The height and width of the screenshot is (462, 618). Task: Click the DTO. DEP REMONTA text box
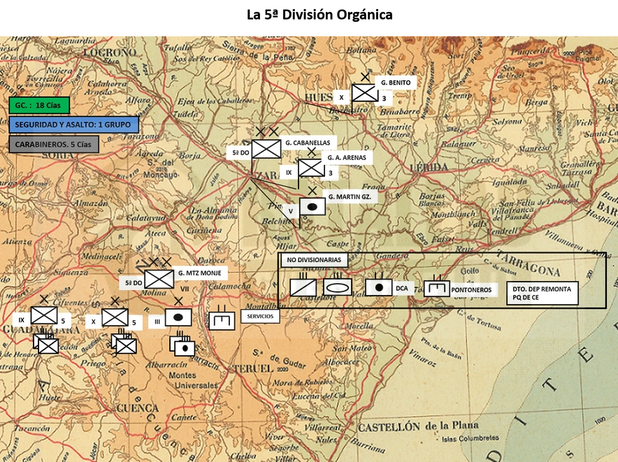click(x=542, y=293)
